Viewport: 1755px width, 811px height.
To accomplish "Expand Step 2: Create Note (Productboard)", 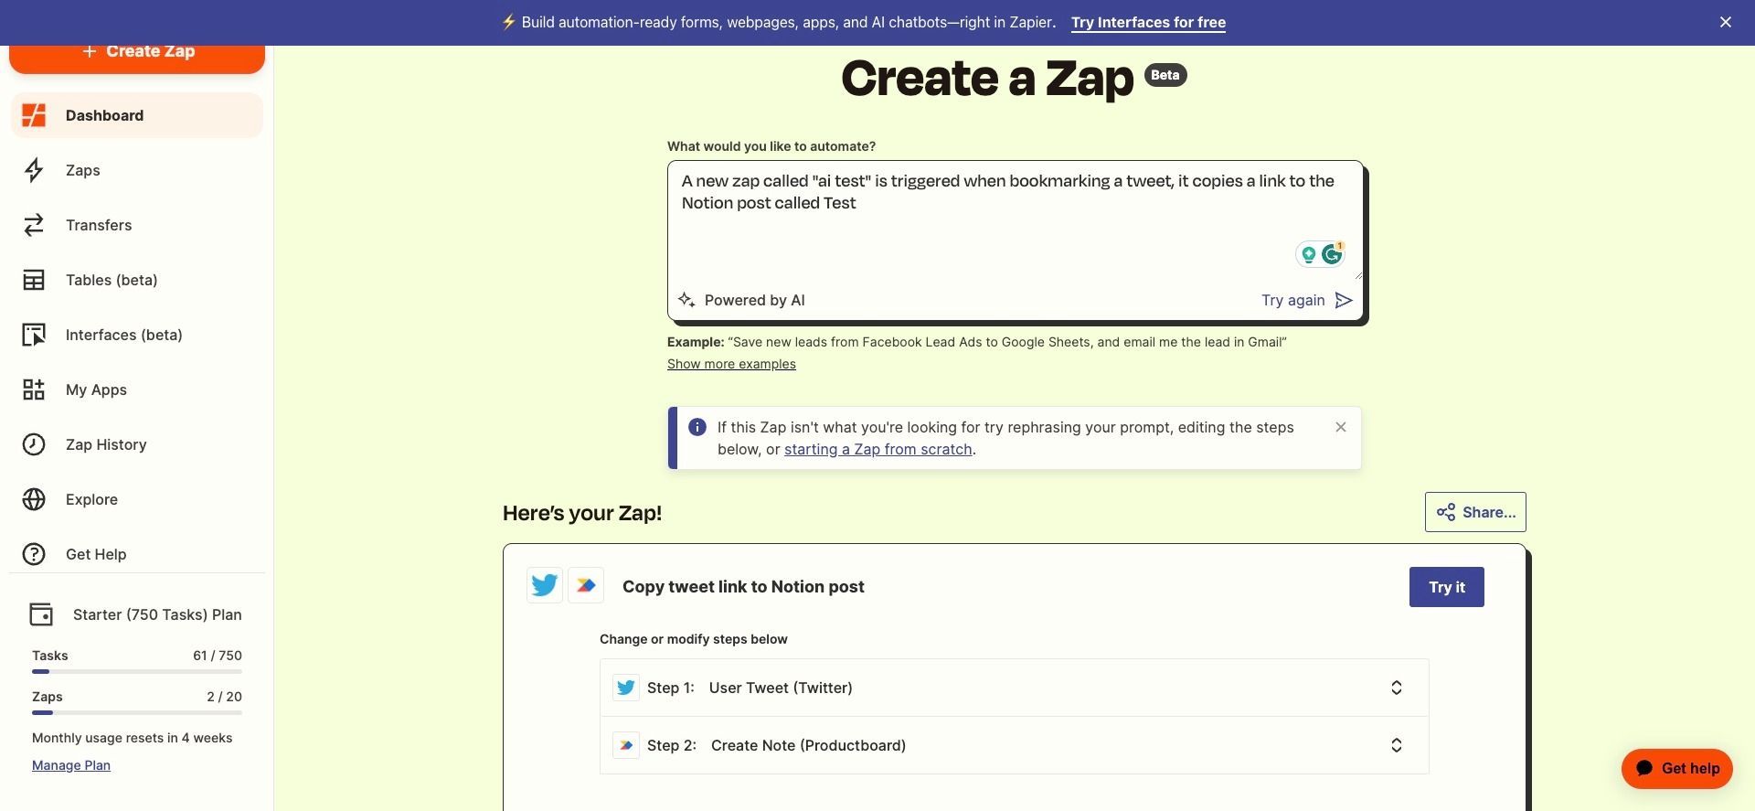I will click(1396, 744).
